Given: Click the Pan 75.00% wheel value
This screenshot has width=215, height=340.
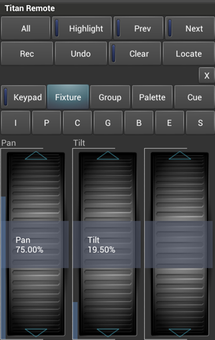Looking at the screenshot, I should click(x=35, y=245).
